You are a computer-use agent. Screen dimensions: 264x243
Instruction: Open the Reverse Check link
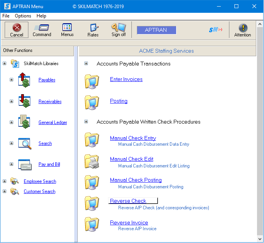point(128,201)
